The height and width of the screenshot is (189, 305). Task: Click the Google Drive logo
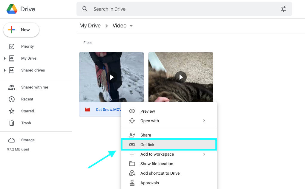point(12,9)
